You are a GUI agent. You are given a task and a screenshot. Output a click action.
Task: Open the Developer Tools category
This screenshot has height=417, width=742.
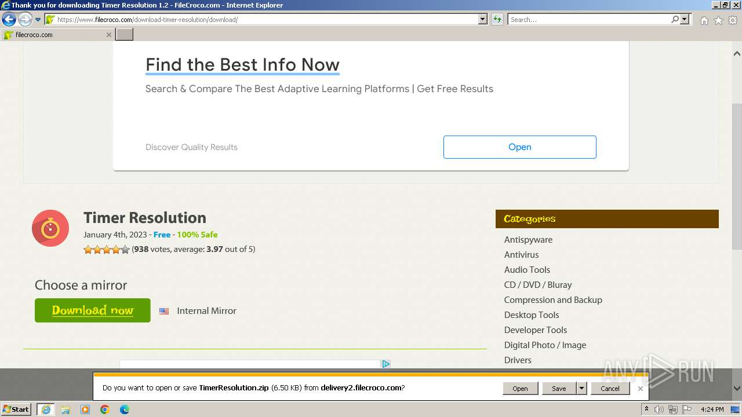coord(536,330)
